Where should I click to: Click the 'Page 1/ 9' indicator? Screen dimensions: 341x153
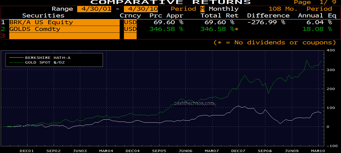pyautogui.click(x=315, y=2)
